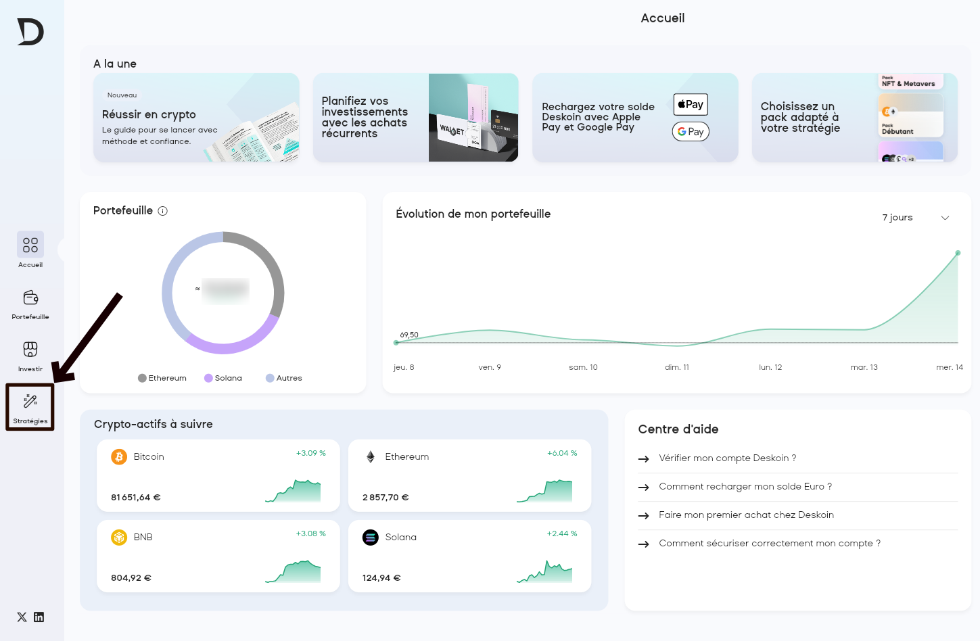Open the LinkedIn social icon
Image resolution: width=980 pixels, height=641 pixels.
(39, 617)
